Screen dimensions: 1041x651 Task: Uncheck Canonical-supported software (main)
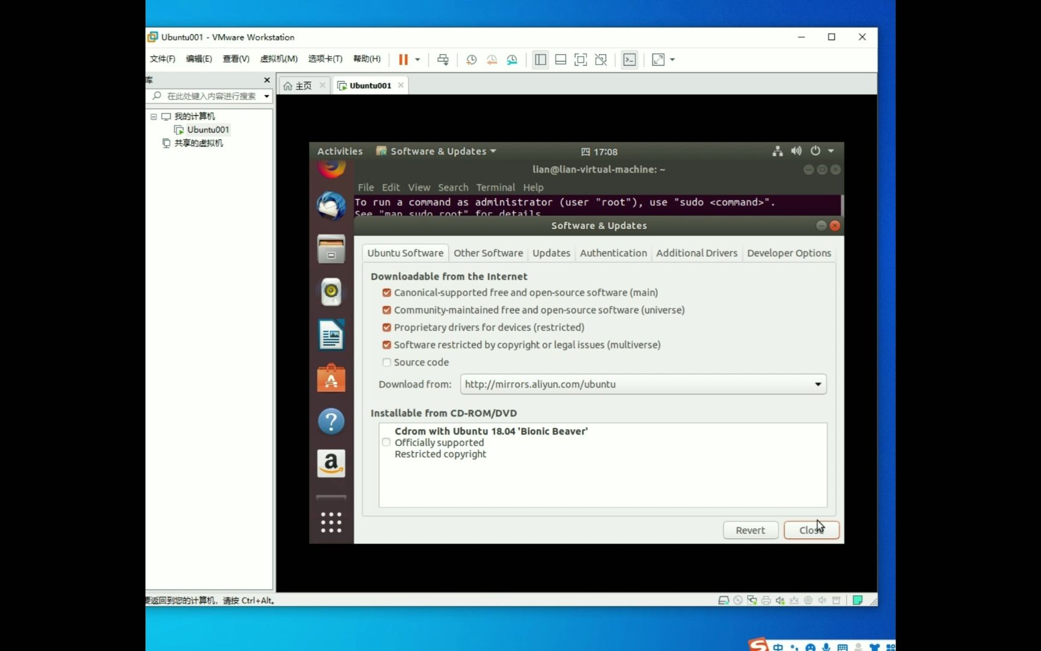(x=387, y=293)
